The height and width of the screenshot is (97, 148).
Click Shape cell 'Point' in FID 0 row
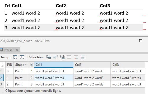coord(21,71)
